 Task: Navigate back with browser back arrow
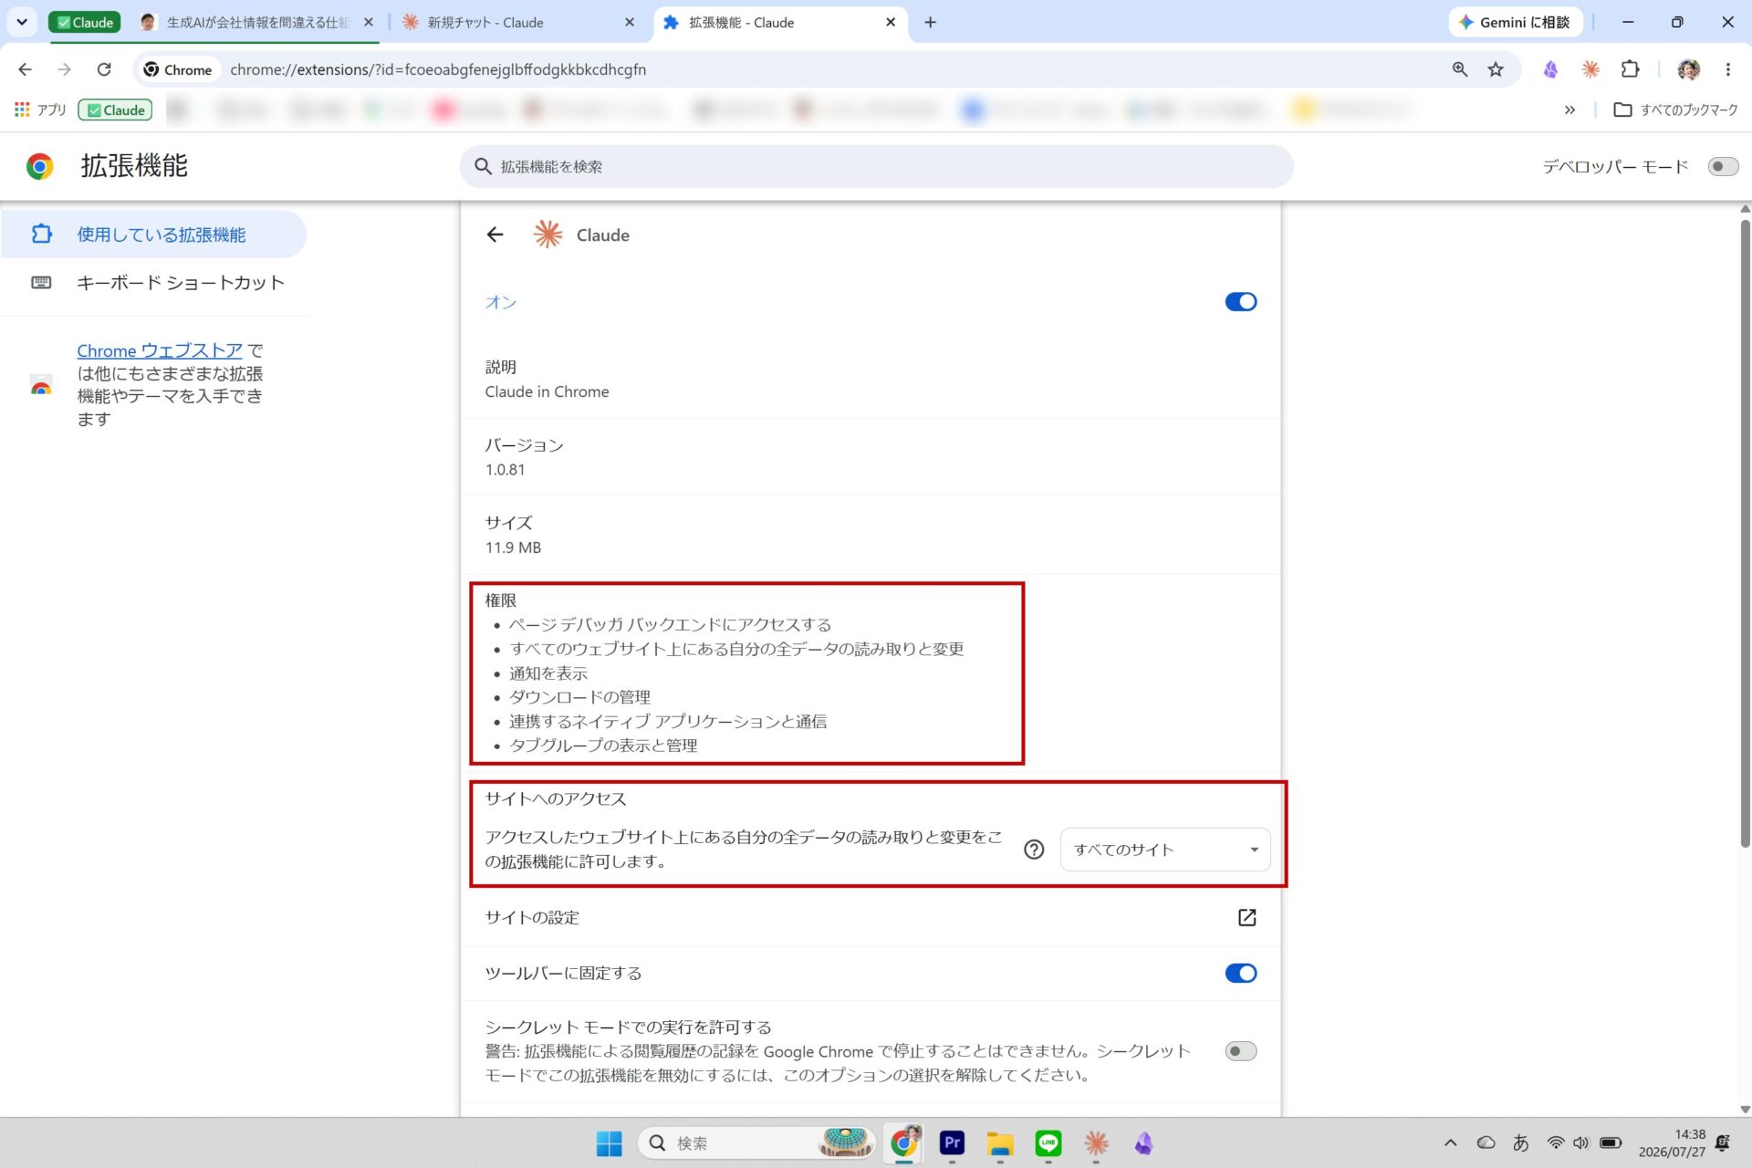click(25, 69)
